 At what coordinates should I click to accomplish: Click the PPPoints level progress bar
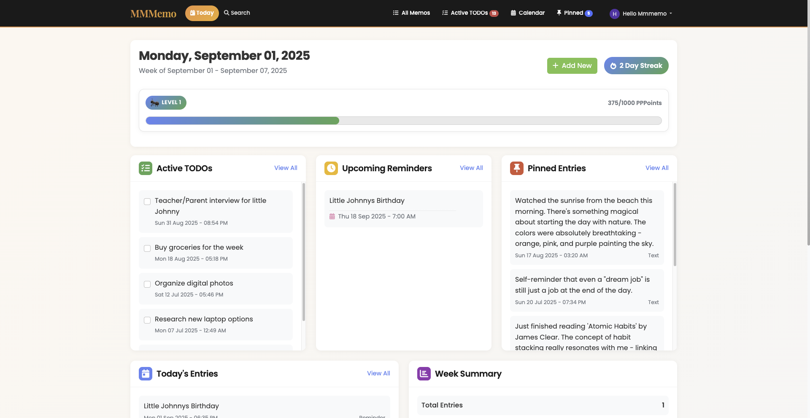[404, 121]
